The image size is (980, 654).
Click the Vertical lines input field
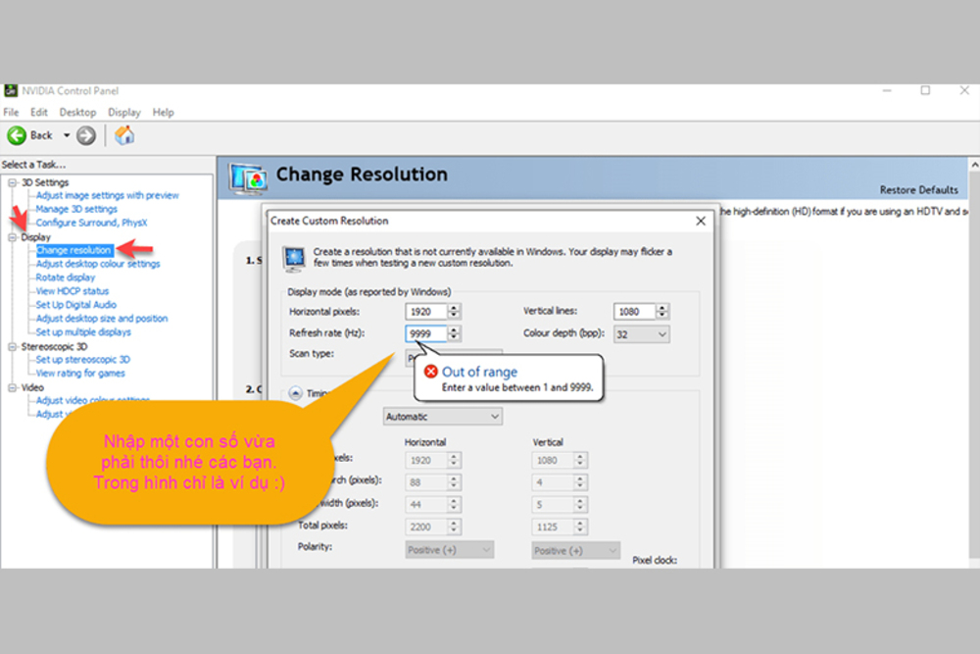click(633, 312)
